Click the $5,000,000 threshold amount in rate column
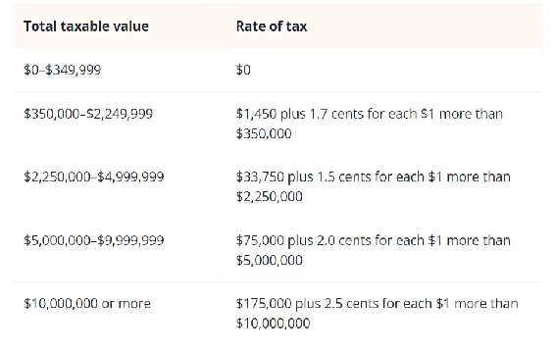The width and height of the screenshot is (555, 355). point(270,260)
